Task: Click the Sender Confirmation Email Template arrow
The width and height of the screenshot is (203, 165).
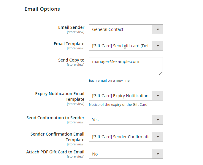Action: (x=158, y=137)
